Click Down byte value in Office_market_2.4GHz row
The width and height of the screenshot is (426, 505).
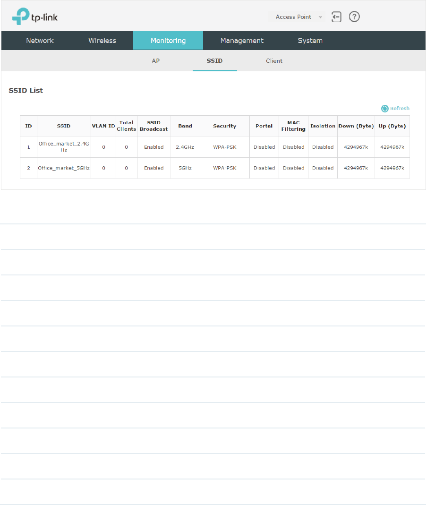[356, 147]
